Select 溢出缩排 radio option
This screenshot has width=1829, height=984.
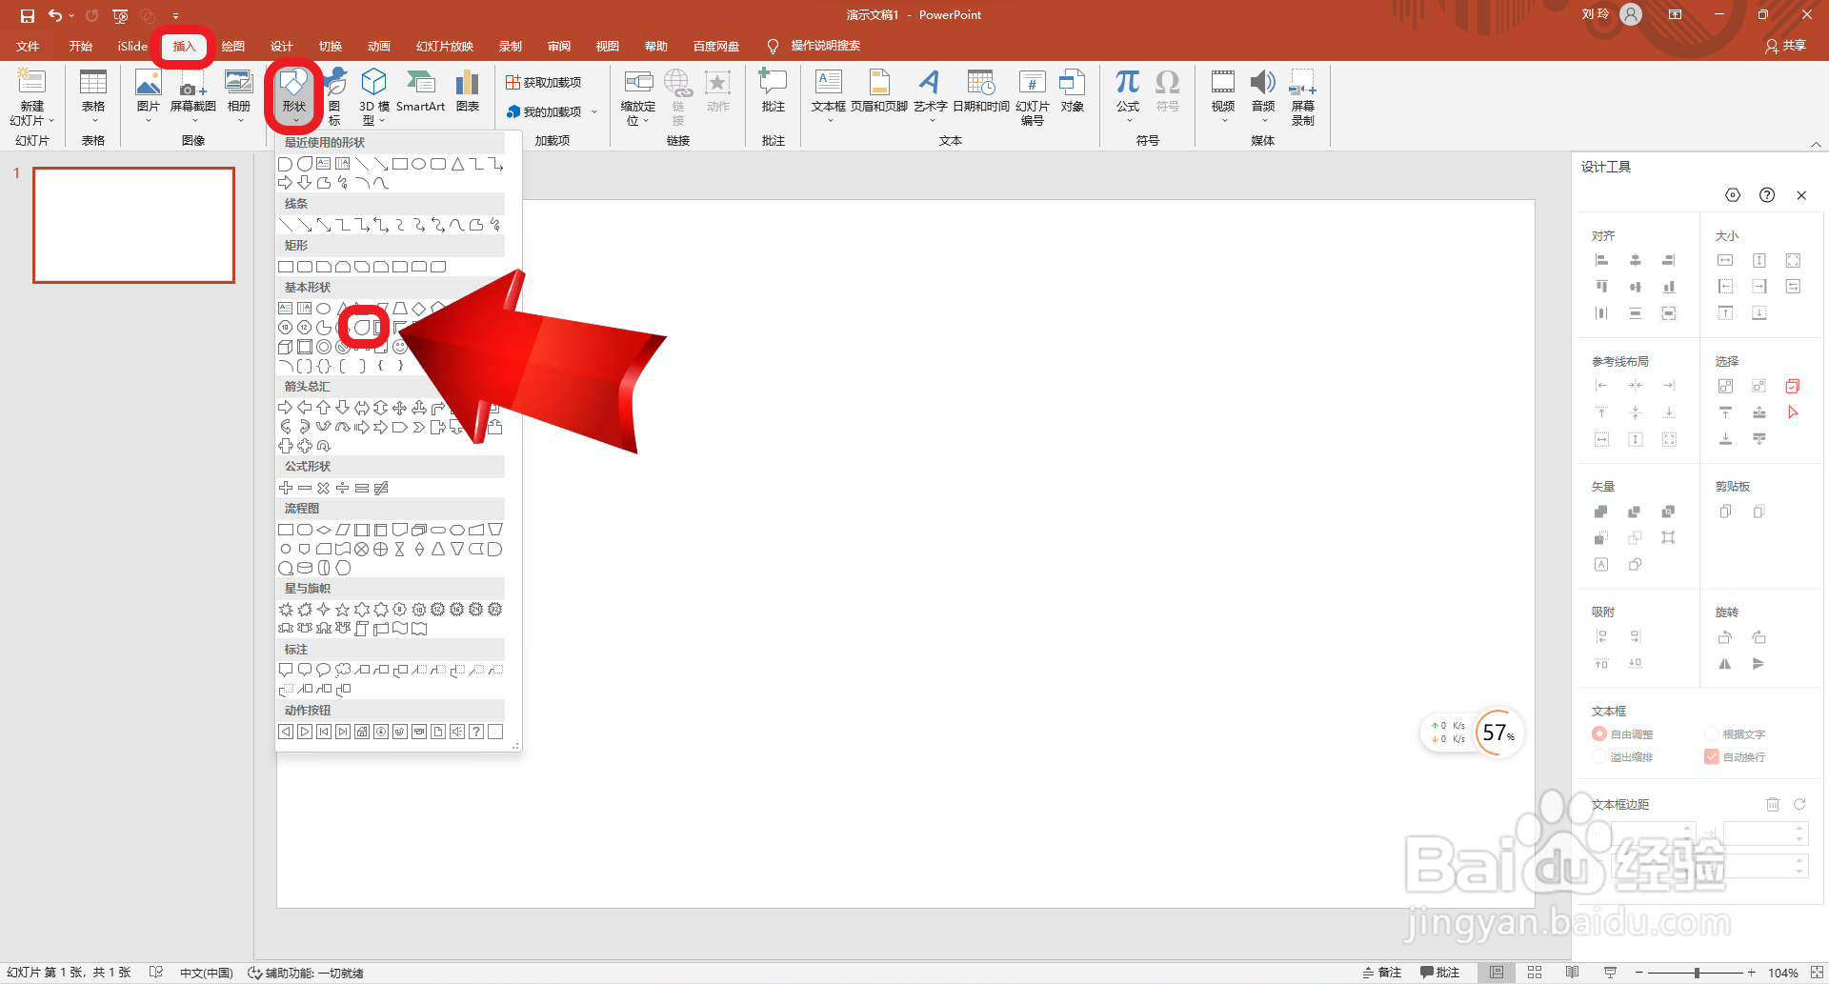[1599, 756]
